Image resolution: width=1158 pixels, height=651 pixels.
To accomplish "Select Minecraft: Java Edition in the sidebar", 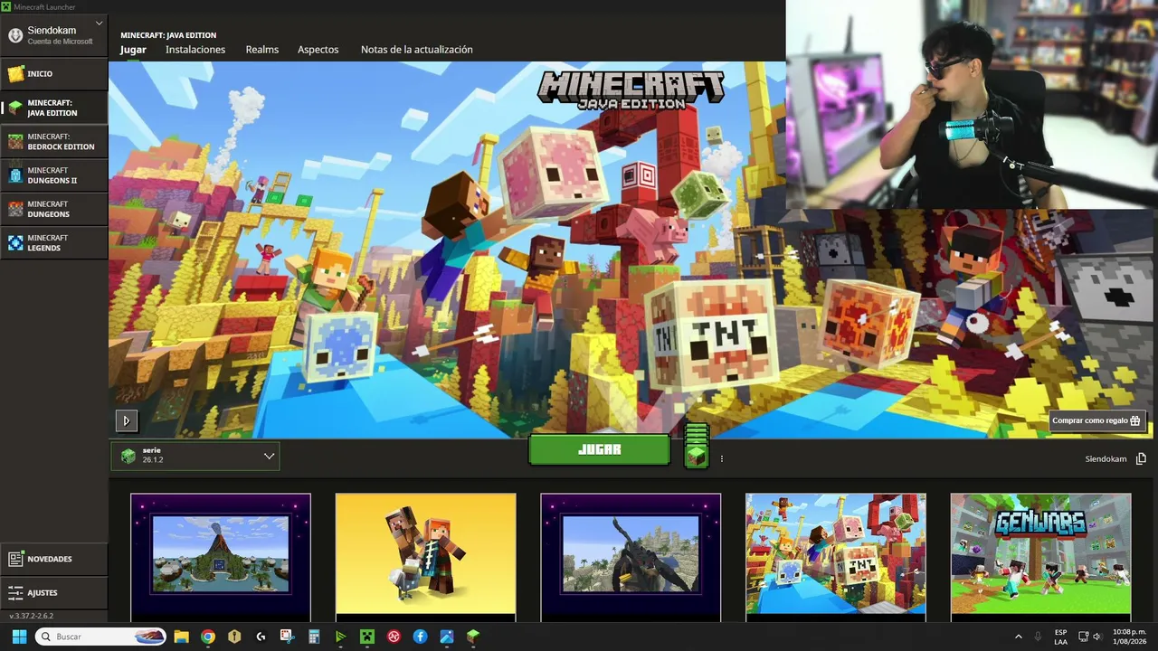I will 53,108.
